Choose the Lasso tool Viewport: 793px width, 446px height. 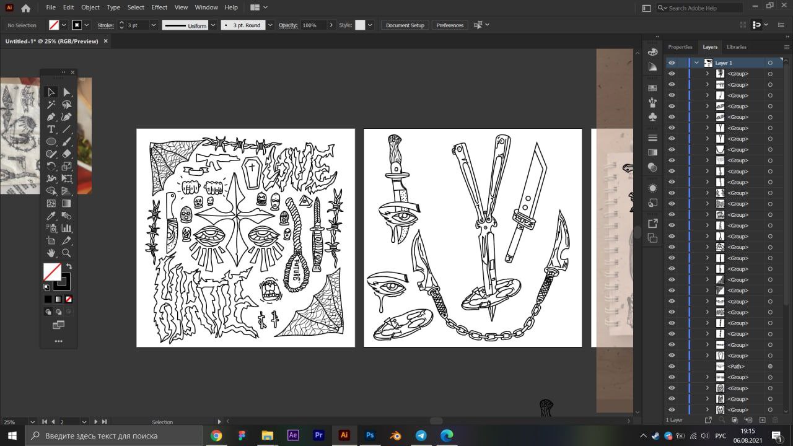coord(66,105)
